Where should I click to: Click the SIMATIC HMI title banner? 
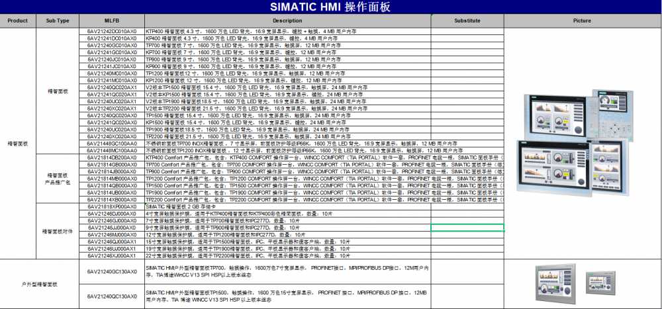click(330, 7)
